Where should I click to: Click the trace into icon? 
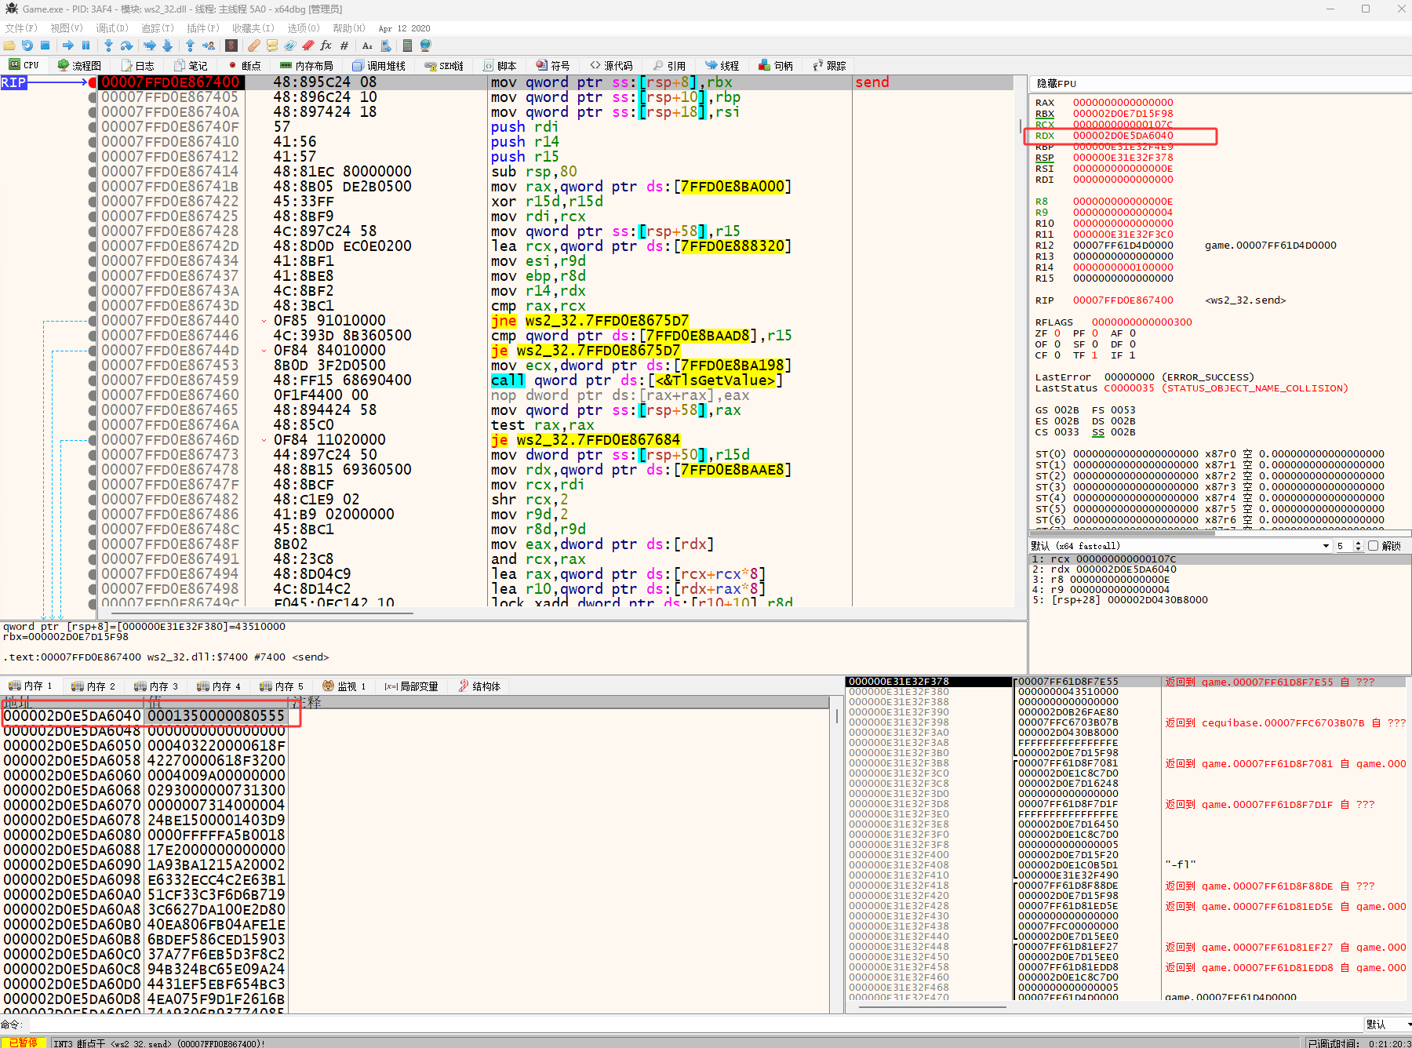150,45
